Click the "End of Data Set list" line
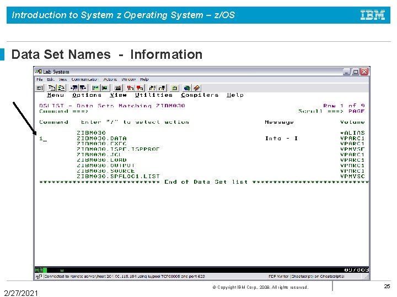 206,182
